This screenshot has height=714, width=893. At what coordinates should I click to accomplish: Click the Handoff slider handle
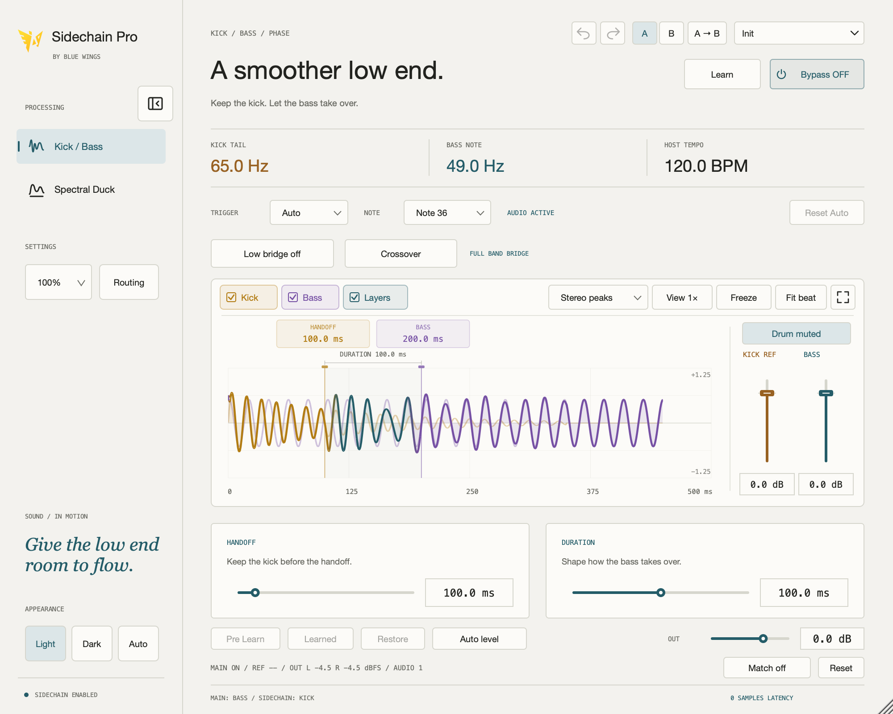click(255, 593)
